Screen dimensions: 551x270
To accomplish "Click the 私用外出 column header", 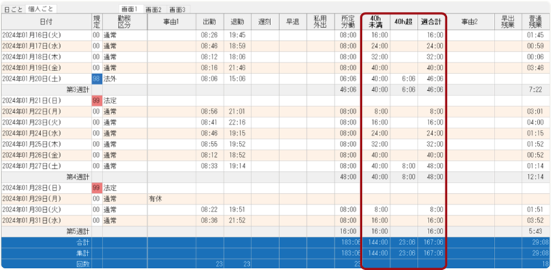I will click(x=320, y=22).
